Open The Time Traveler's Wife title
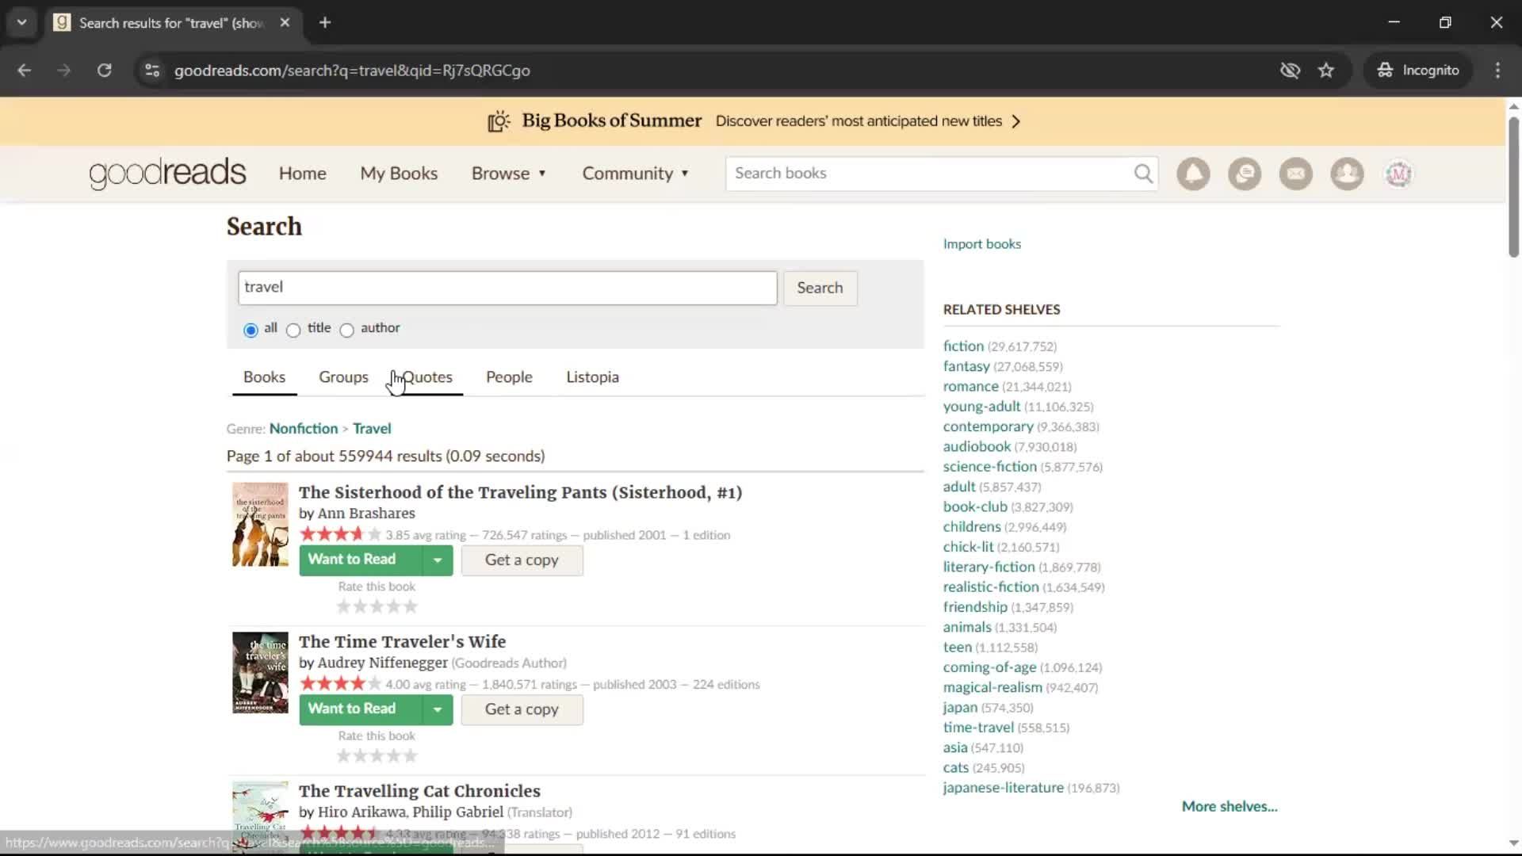The width and height of the screenshot is (1522, 856). 402,642
